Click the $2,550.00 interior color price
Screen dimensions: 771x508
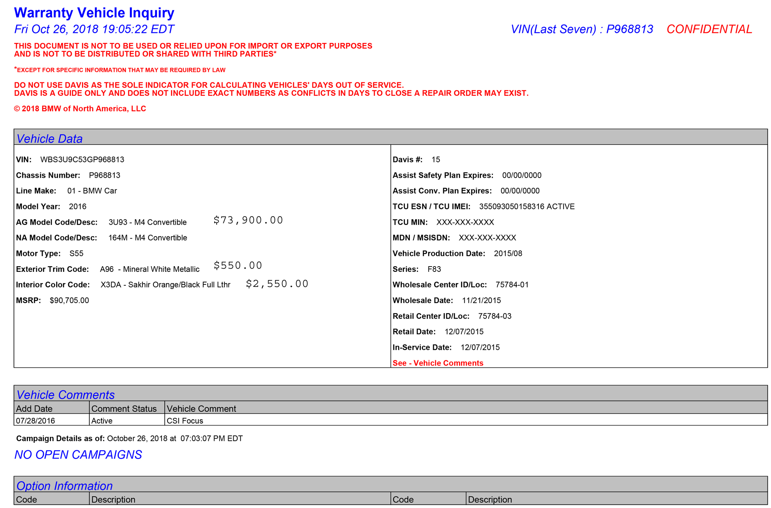click(x=277, y=284)
